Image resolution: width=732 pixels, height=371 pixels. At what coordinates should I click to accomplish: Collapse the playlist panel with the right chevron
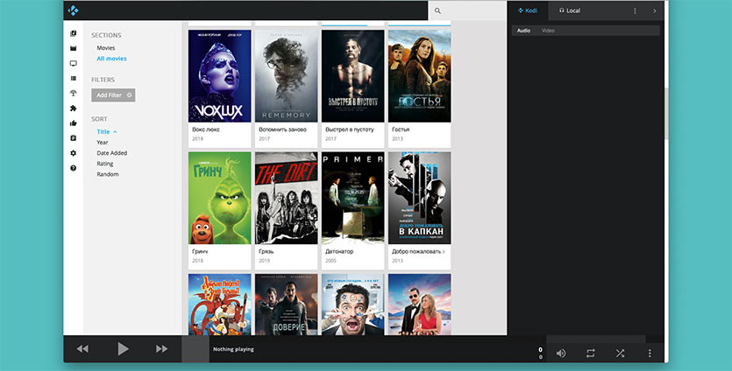coord(655,10)
